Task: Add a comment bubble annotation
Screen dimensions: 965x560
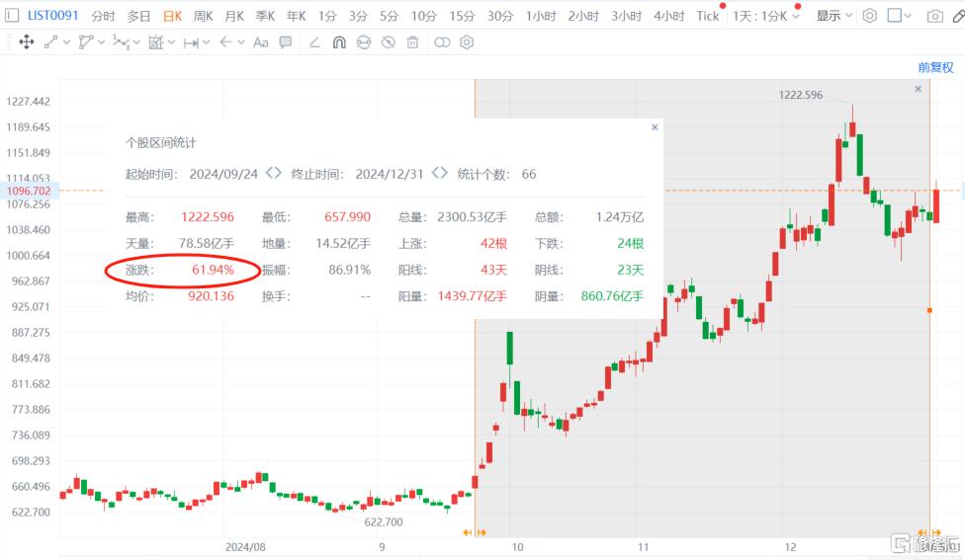Action: (286, 42)
